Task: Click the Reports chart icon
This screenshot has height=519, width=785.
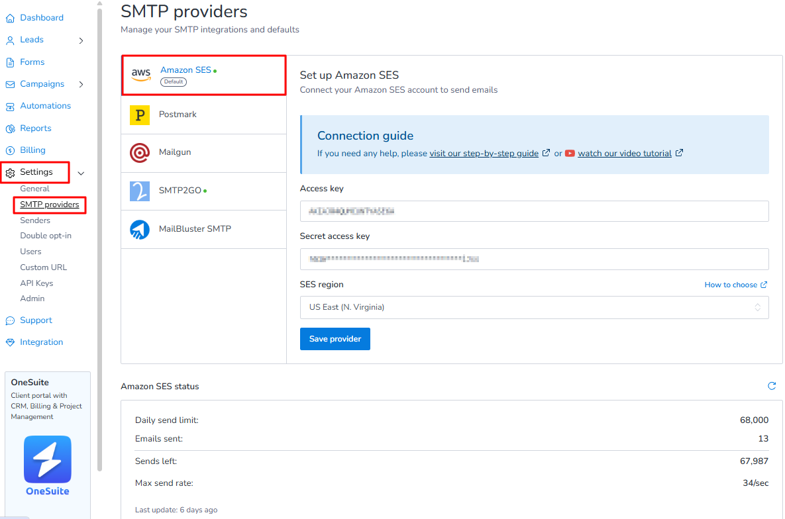Action: (10, 128)
